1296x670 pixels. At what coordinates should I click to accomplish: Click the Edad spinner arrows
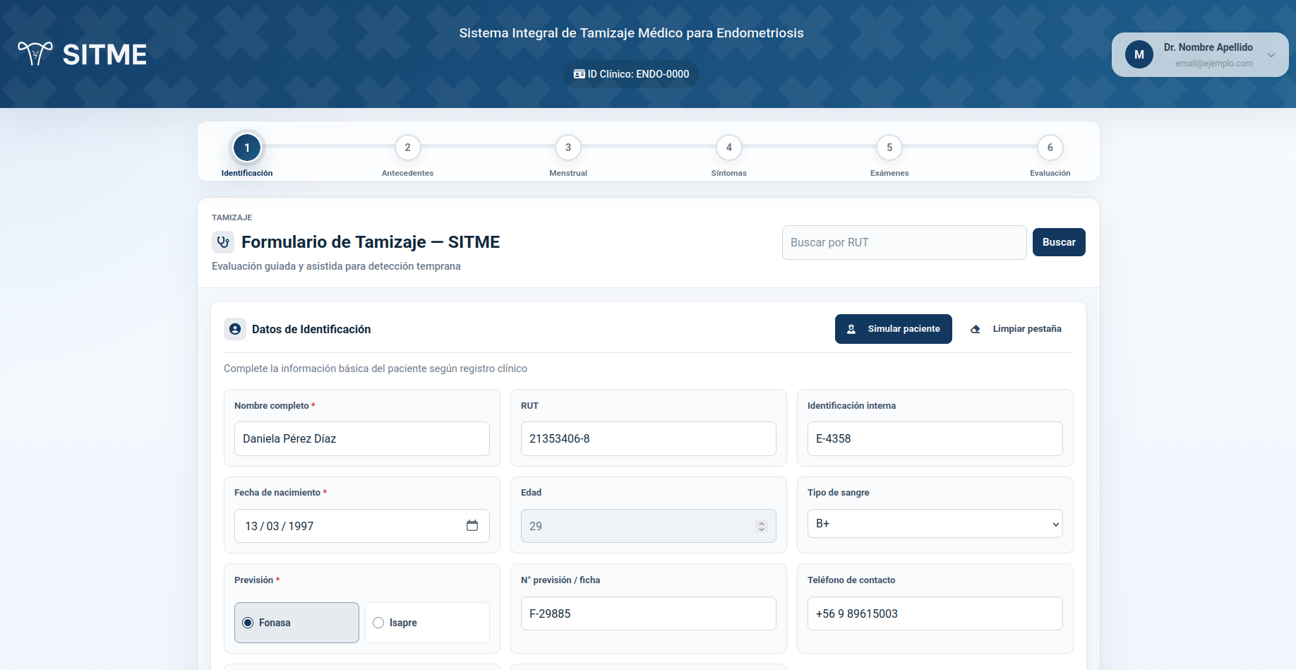click(762, 527)
